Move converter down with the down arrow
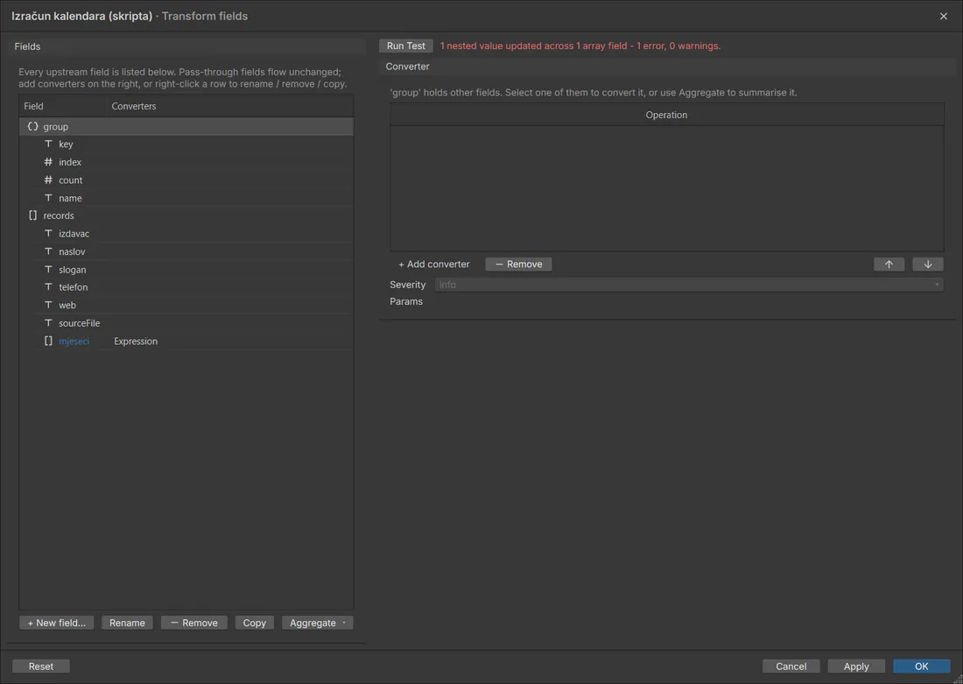 pyautogui.click(x=928, y=264)
